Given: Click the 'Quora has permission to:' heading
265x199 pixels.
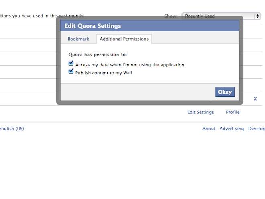Looking at the screenshot, I should tap(98, 55).
